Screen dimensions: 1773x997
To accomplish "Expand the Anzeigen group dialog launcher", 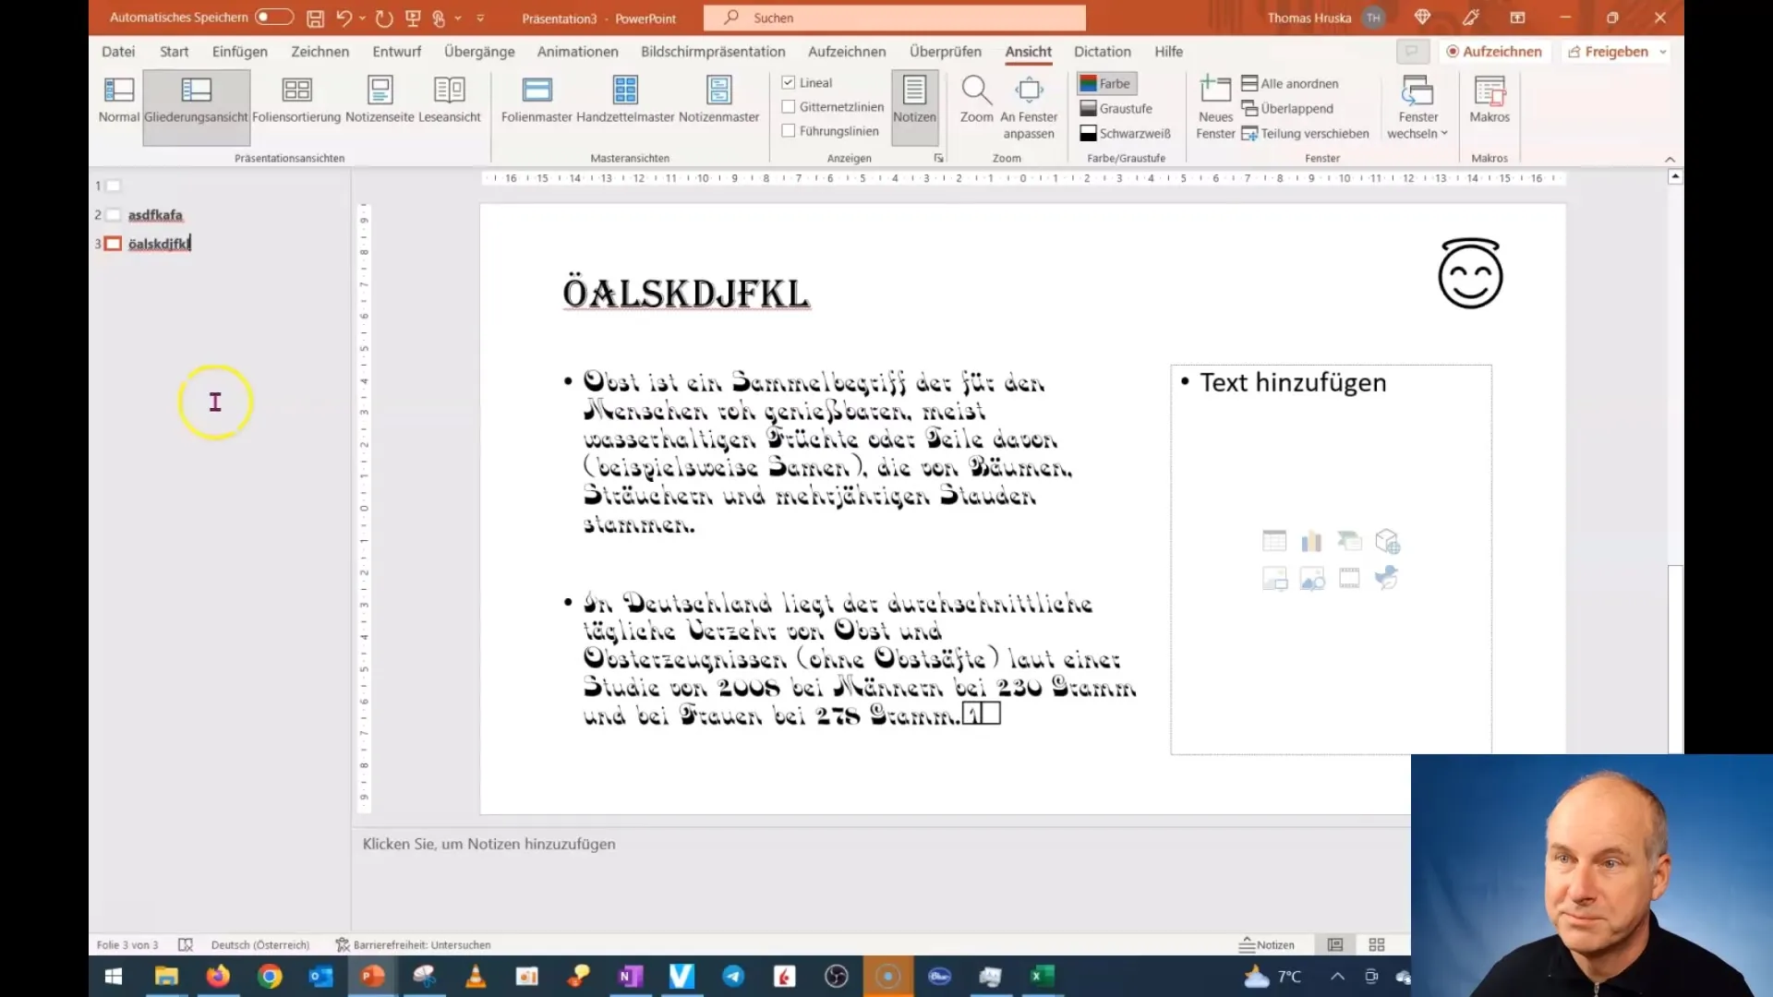I will coord(939,157).
